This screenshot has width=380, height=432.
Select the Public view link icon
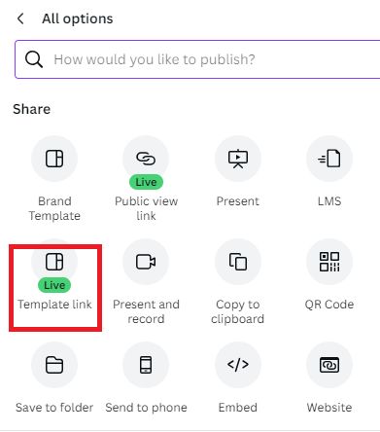(x=146, y=159)
